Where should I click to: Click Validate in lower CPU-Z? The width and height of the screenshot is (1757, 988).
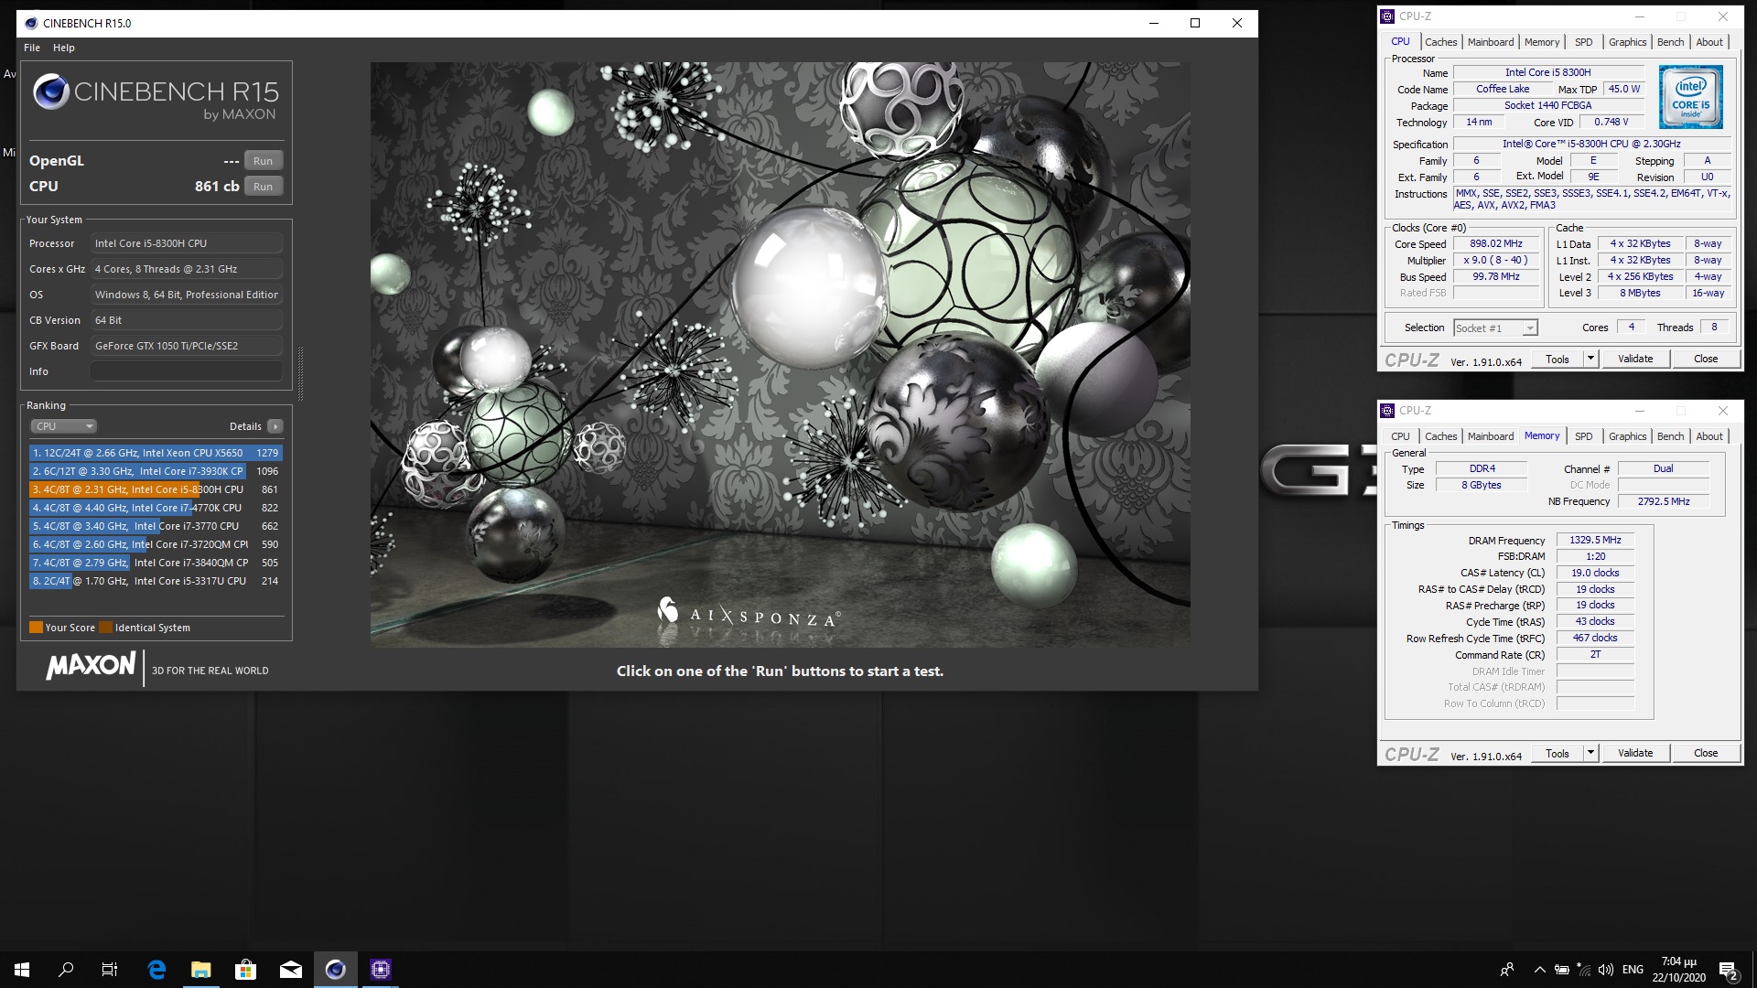click(1634, 754)
